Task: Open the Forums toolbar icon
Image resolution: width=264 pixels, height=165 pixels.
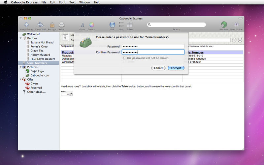Action: (224, 24)
